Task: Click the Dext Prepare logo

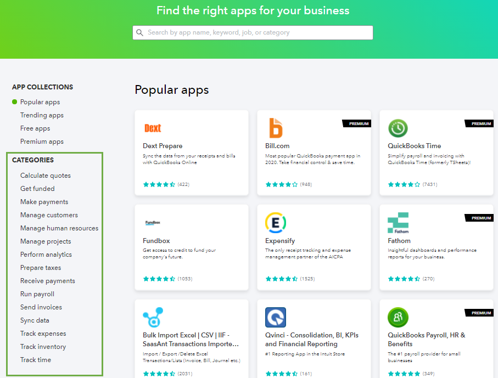Action: coord(153,128)
